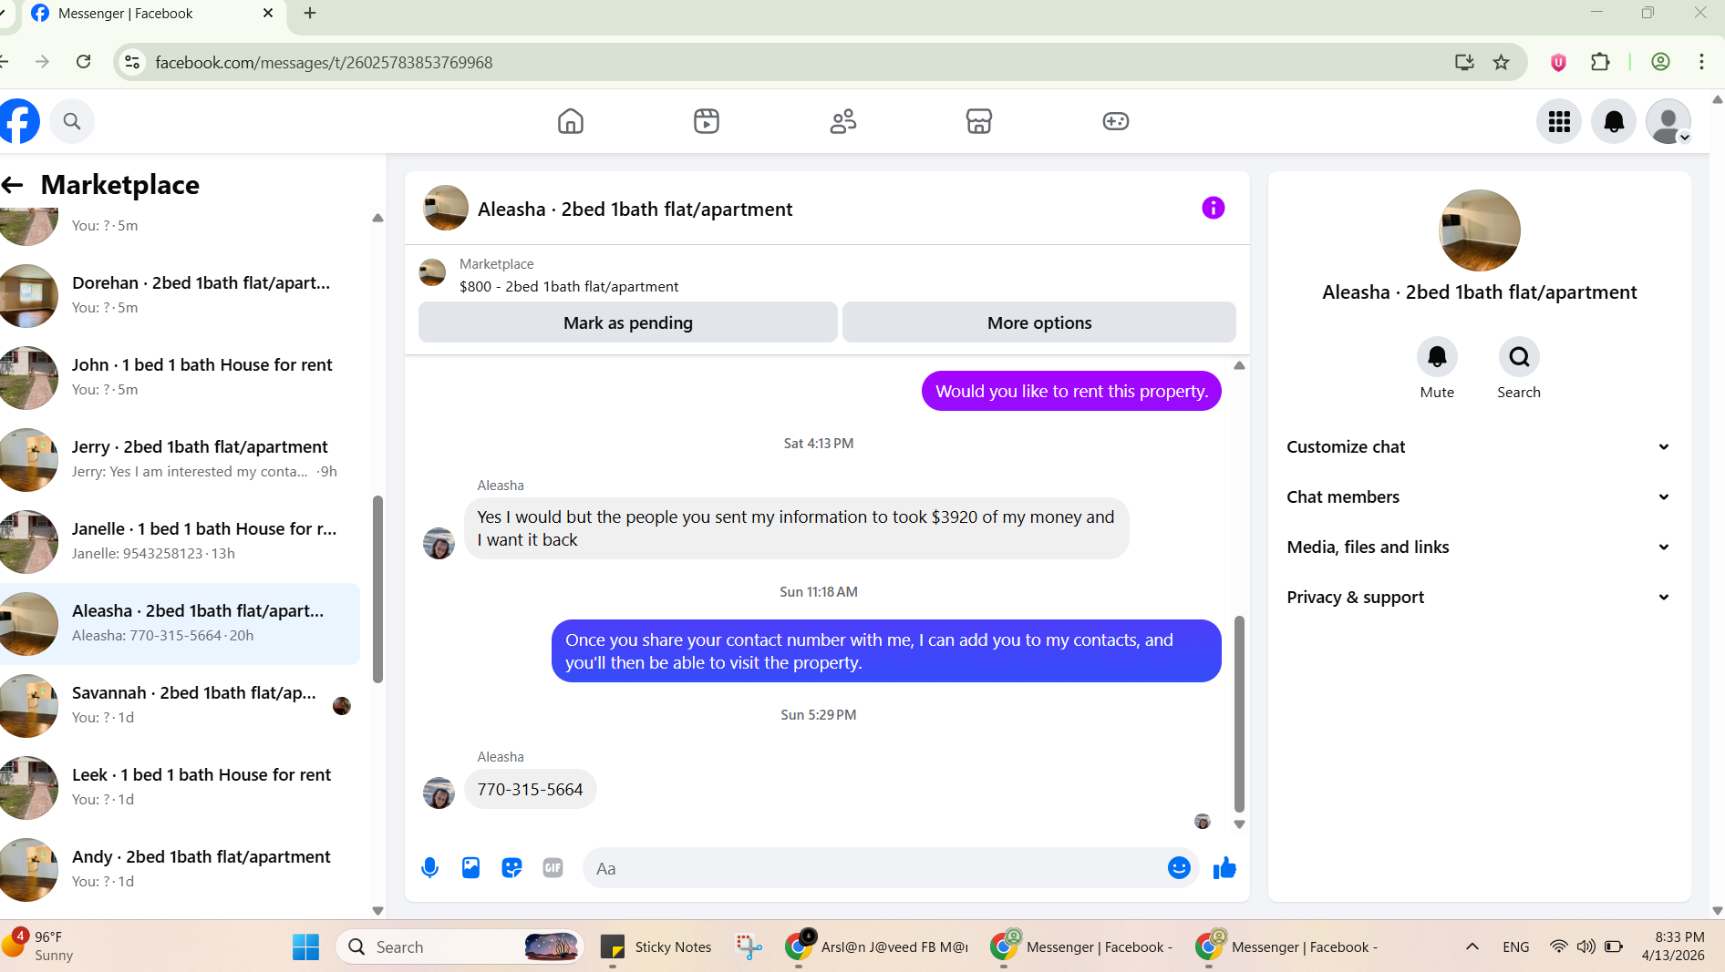Search in conversation magnifier button

pyautogui.click(x=1519, y=356)
